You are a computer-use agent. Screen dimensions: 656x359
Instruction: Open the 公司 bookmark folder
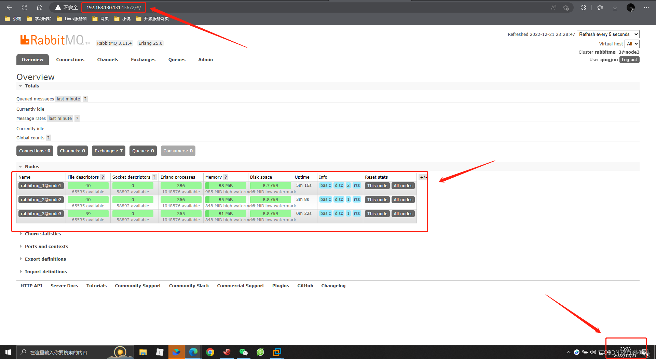tap(13, 19)
